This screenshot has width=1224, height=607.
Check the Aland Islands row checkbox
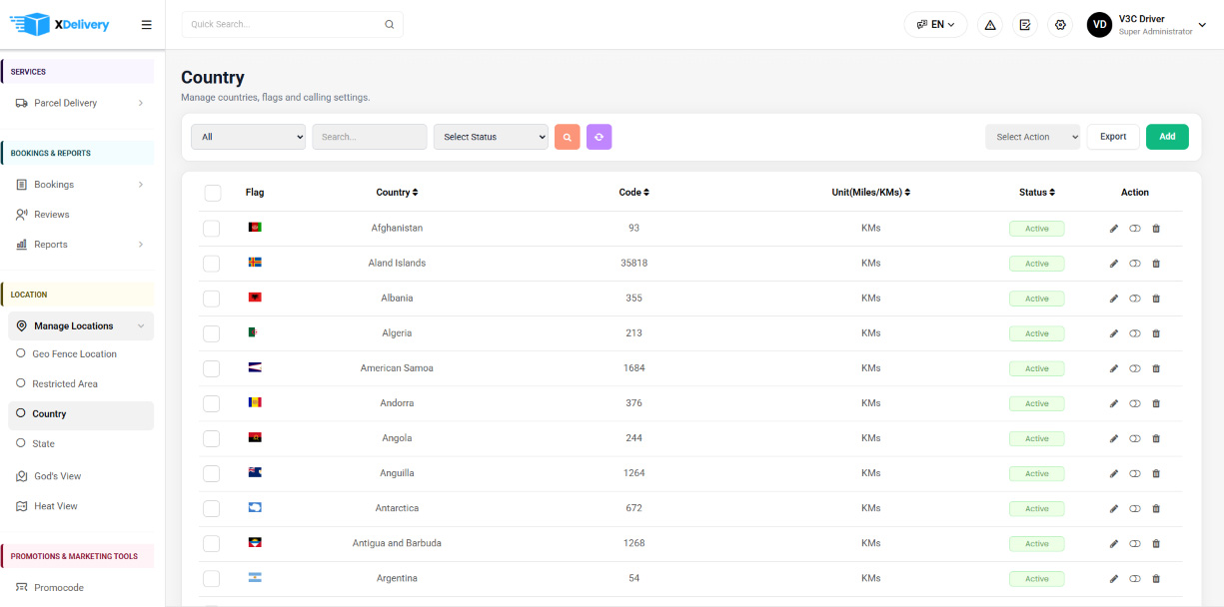211,264
